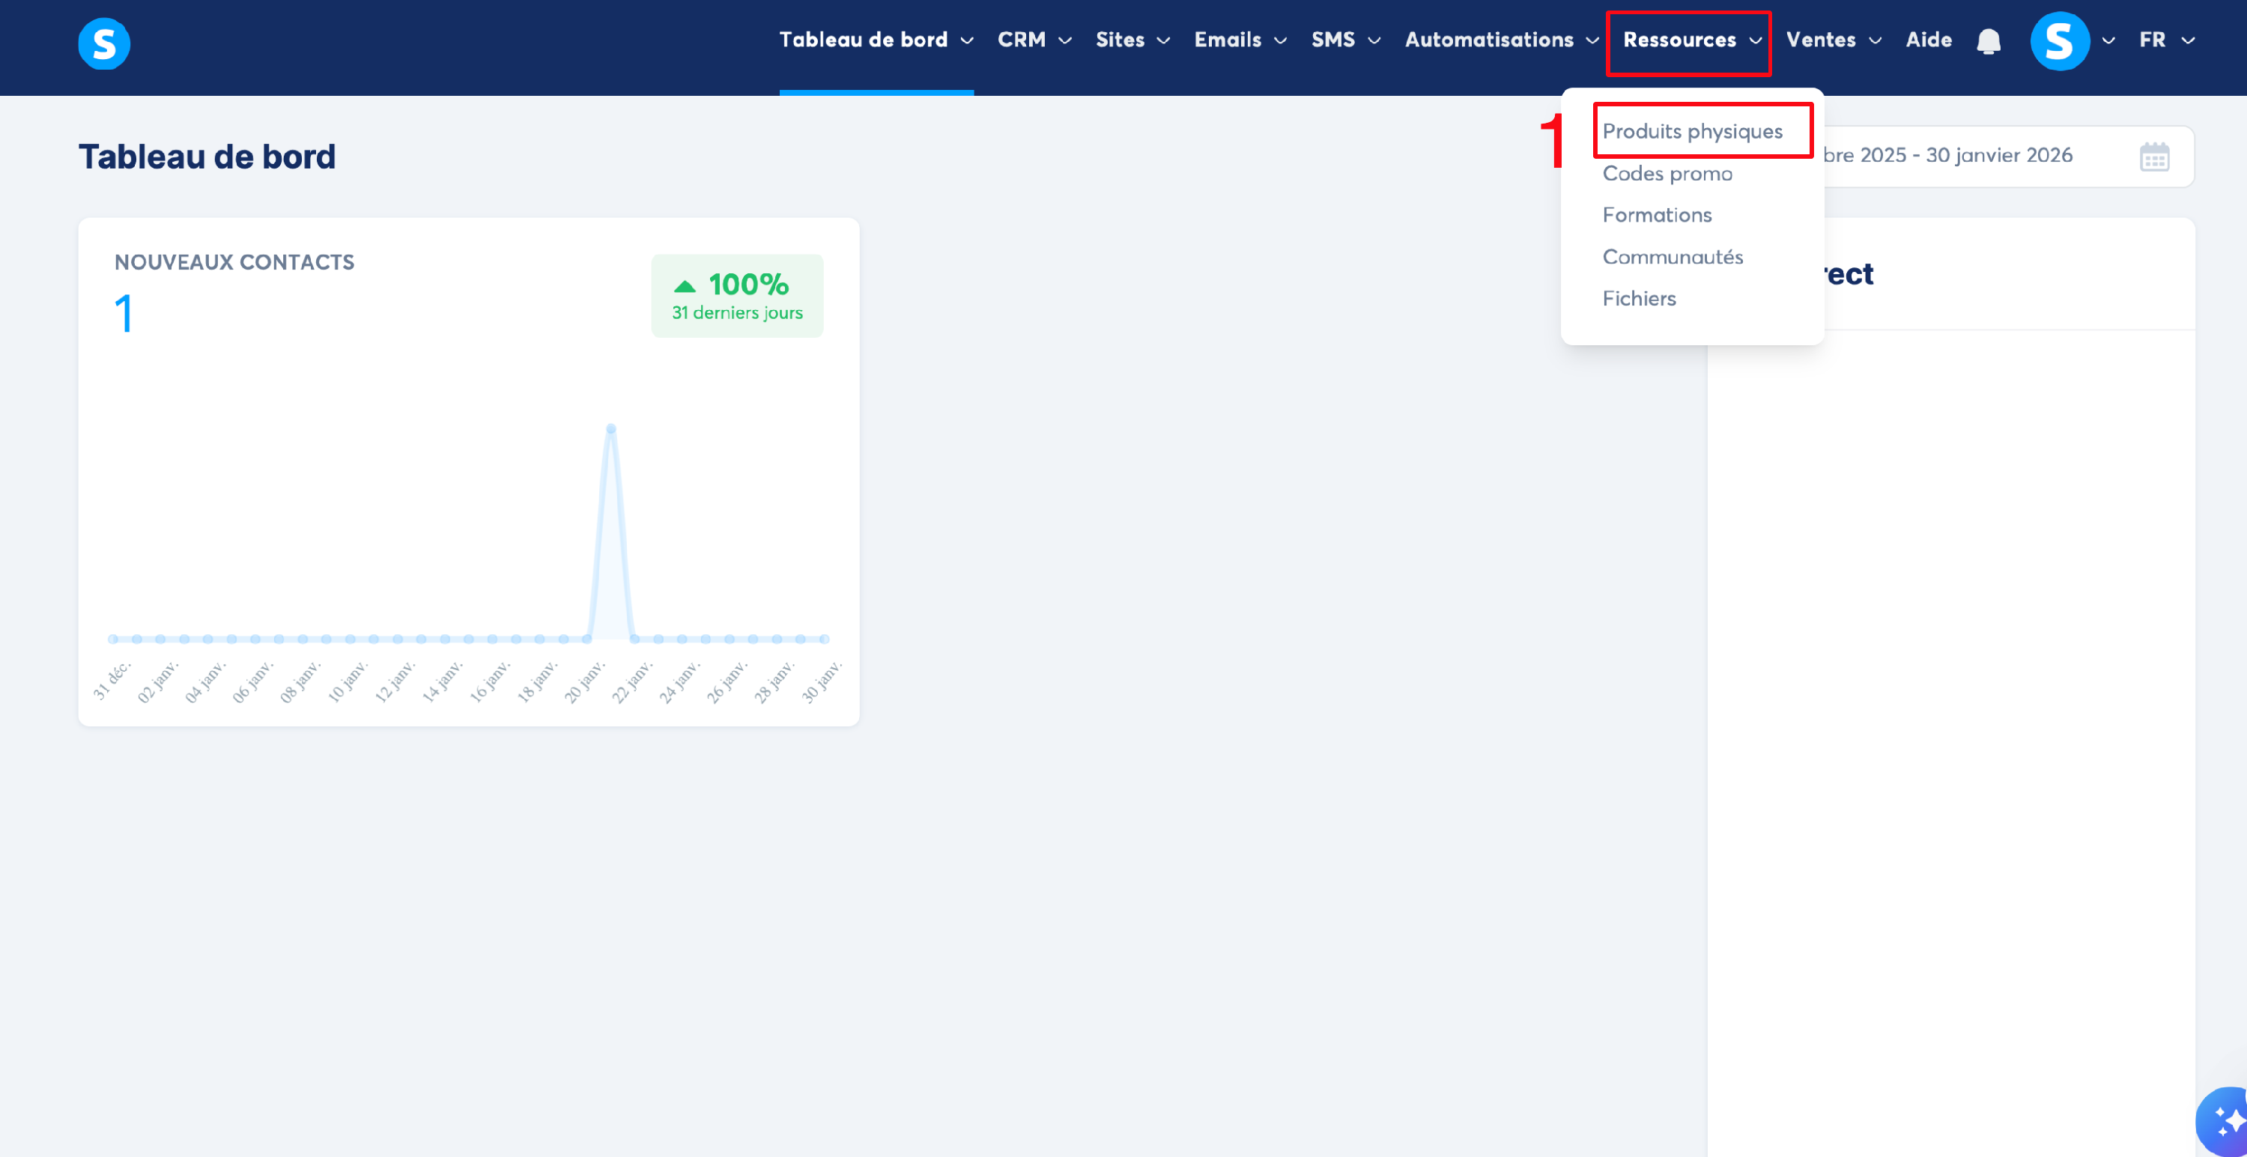Expand the Tableau de bord menu
2247x1157 pixels.
pos(876,40)
